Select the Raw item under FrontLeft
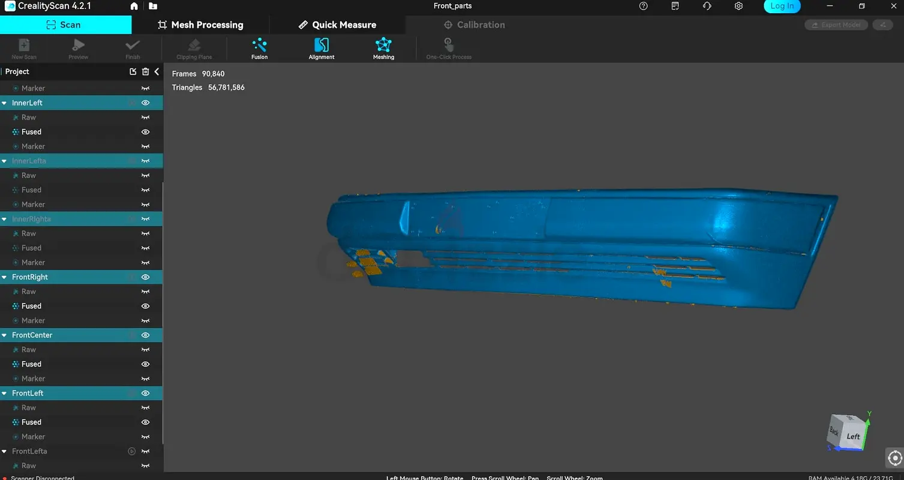This screenshot has height=480, width=904. tap(81, 408)
